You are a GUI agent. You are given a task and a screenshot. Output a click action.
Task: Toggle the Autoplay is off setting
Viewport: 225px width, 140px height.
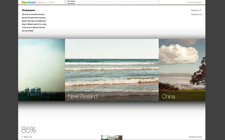(x=196, y=10)
